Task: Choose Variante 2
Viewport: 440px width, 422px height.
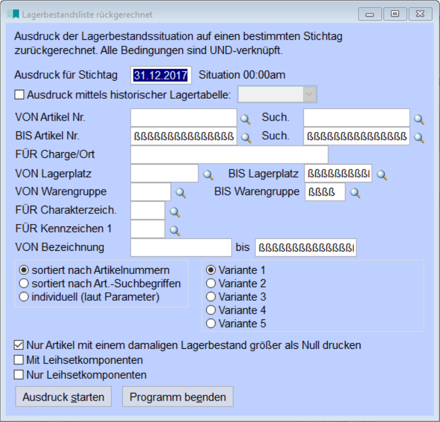Action: tap(211, 284)
